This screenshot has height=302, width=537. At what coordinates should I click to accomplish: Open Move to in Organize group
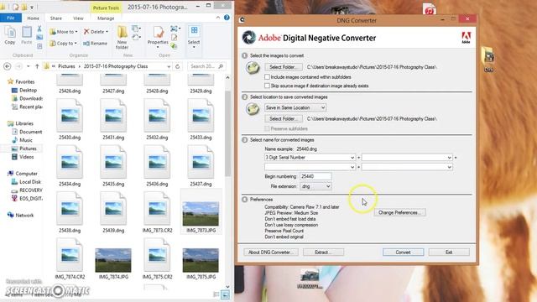tap(64, 32)
